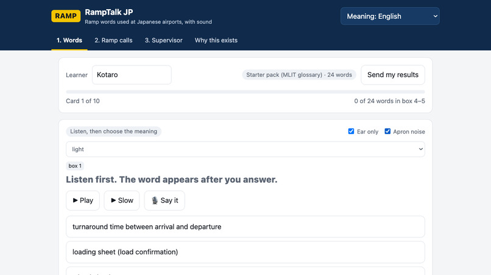Open the 2. Ramp calls tab
The image size is (491, 275).
point(113,40)
